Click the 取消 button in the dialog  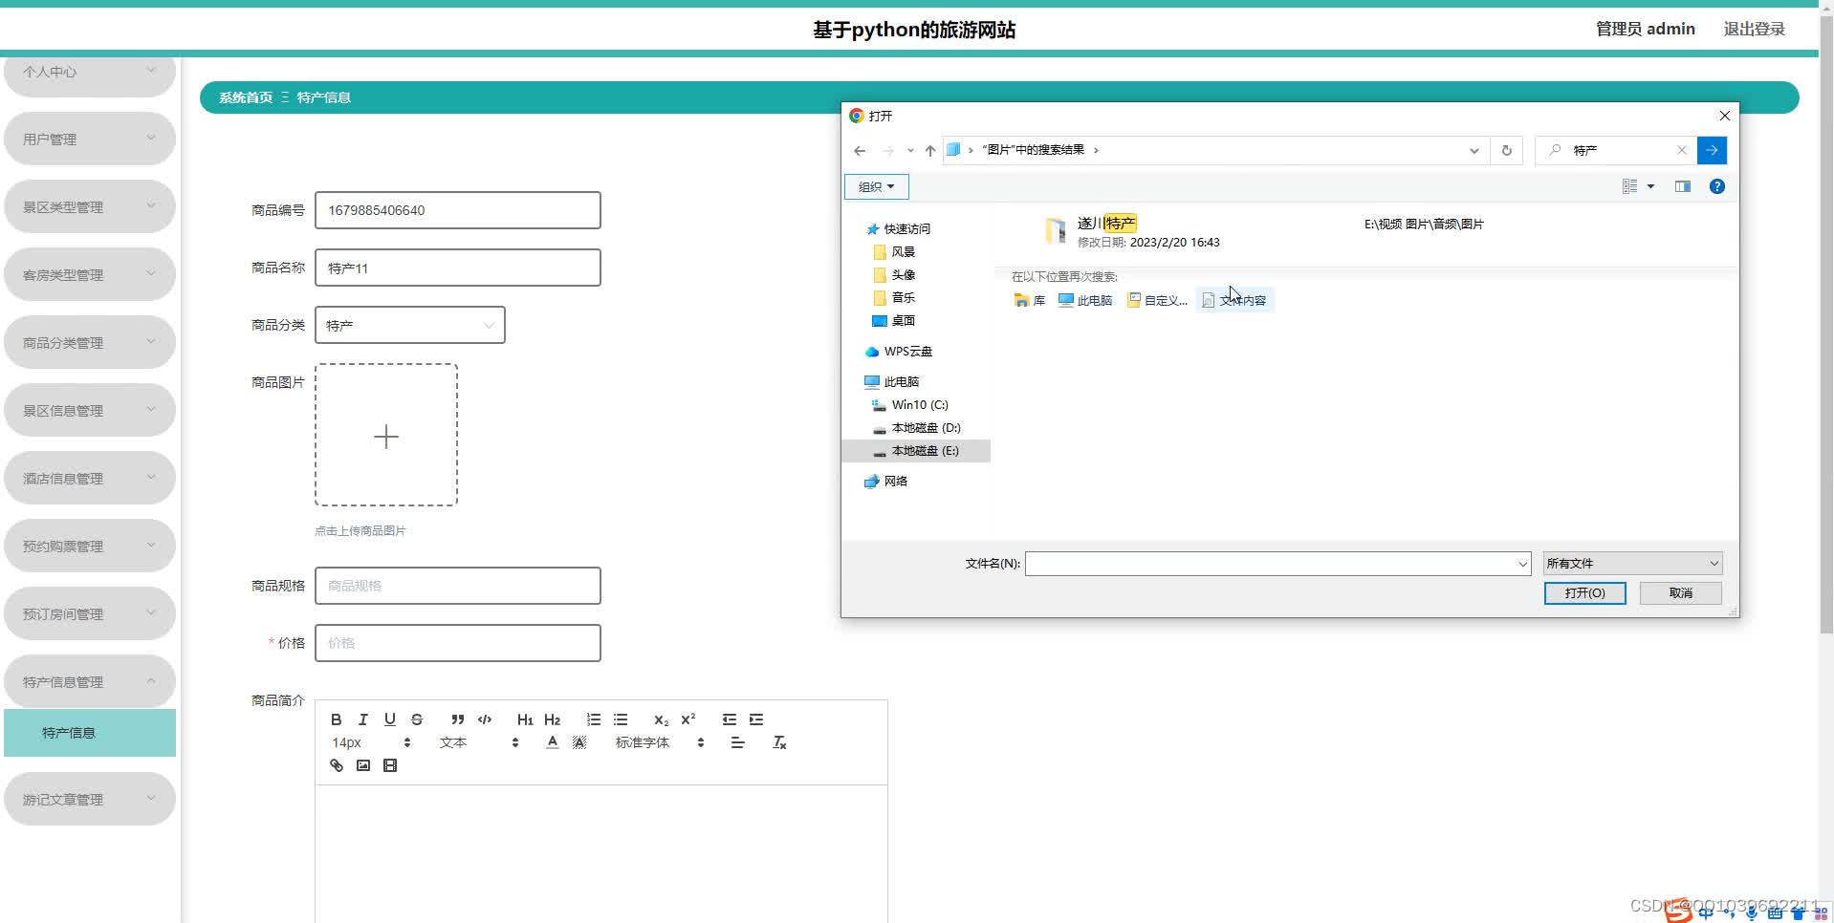pyautogui.click(x=1680, y=593)
